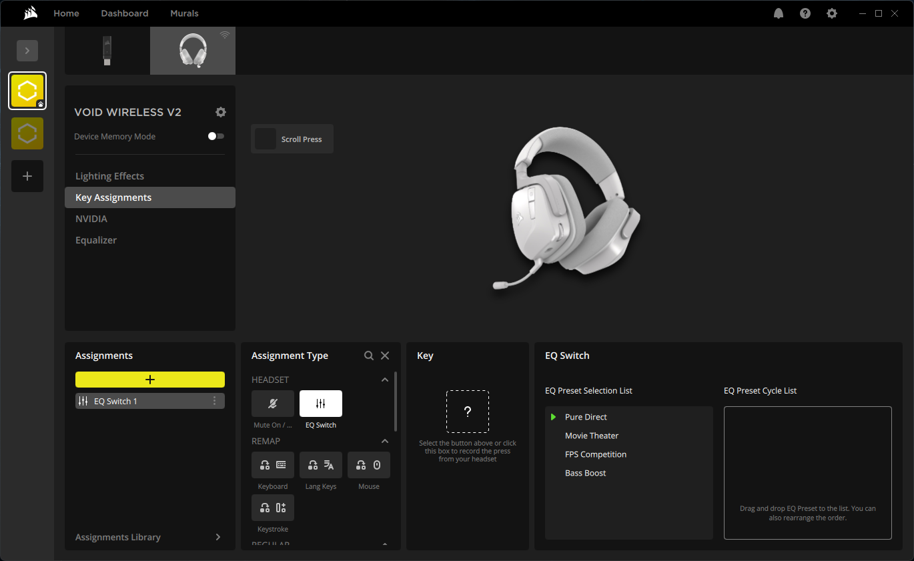Minimize the iCUE window
Screen dimensions: 914x561
click(861, 13)
